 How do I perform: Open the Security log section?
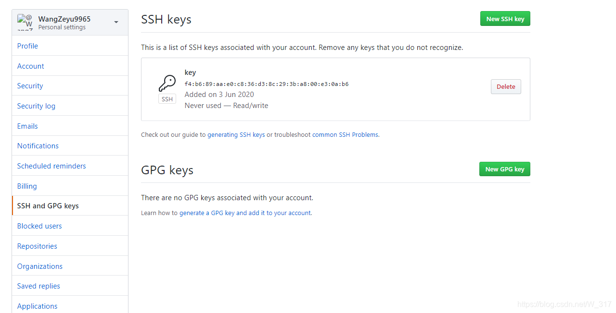coord(36,106)
